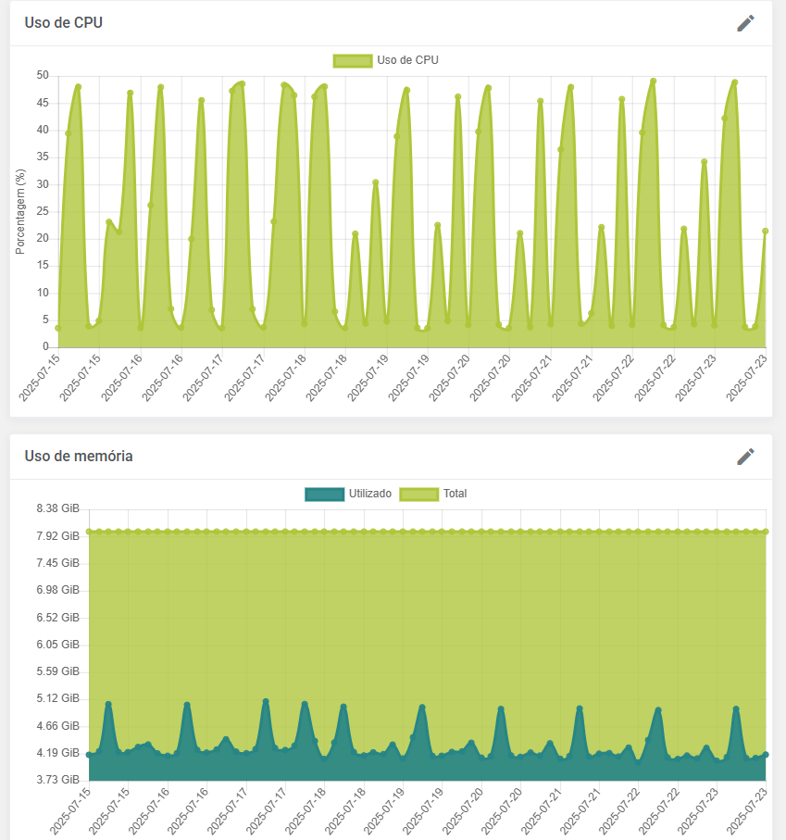Select the last CPU data point at far right
This screenshot has height=840, width=786.
[x=766, y=231]
